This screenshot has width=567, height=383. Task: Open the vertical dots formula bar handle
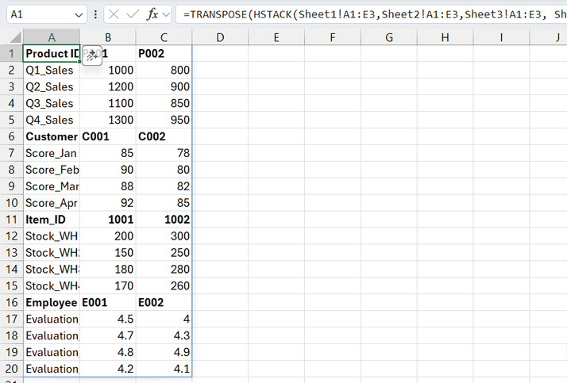95,14
